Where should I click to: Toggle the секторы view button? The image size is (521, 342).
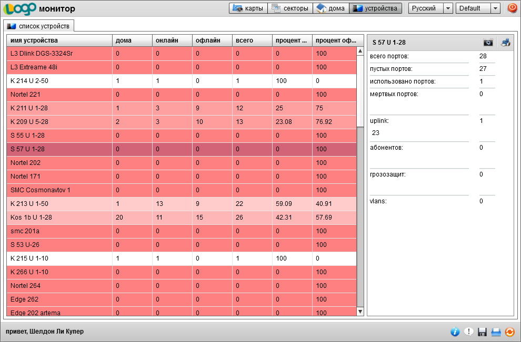tap(290, 8)
